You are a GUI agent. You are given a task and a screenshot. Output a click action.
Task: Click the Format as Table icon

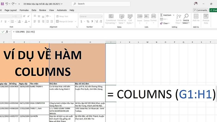tap(122, 16)
